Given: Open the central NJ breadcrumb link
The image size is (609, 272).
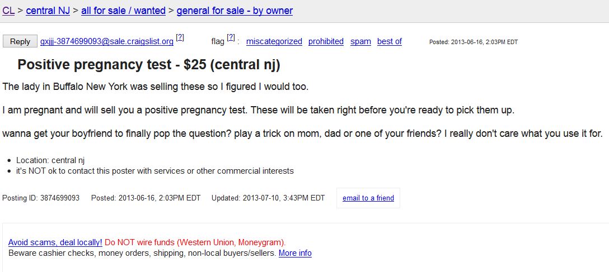Looking at the screenshot, I should pyautogui.click(x=48, y=11).
